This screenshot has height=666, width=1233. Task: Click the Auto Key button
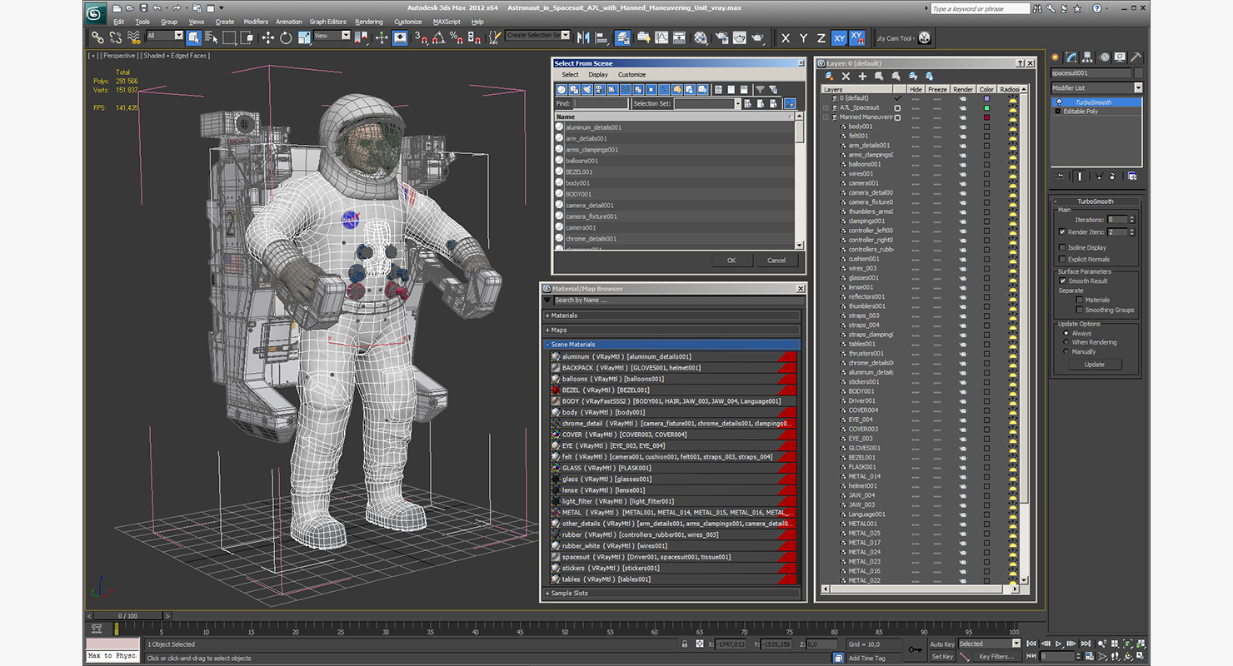pos(942,644)
